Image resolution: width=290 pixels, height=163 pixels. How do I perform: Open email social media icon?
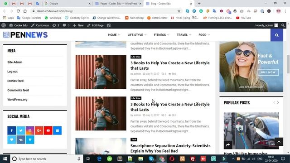point(58,130)
